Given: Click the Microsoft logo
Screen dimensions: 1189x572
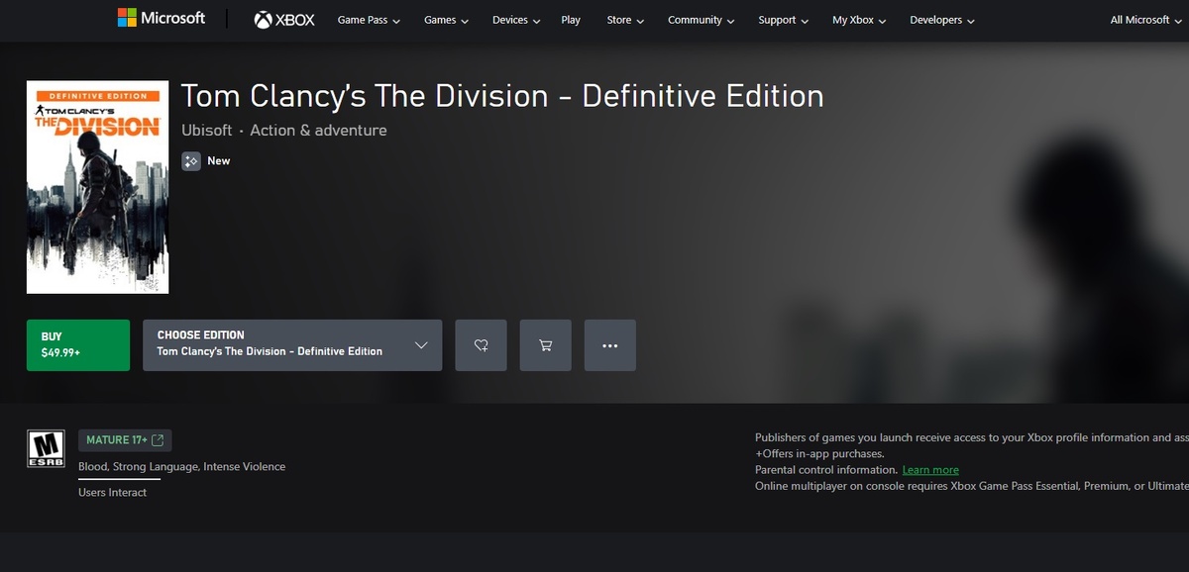Looking at the screenshot, I should coord(162,19).
